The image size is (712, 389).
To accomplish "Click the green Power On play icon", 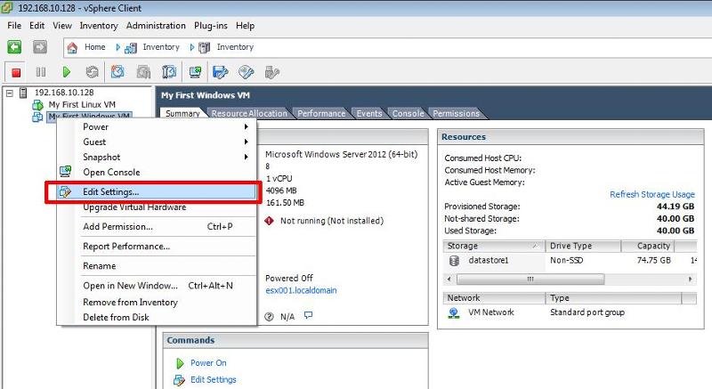I will 67,72.
